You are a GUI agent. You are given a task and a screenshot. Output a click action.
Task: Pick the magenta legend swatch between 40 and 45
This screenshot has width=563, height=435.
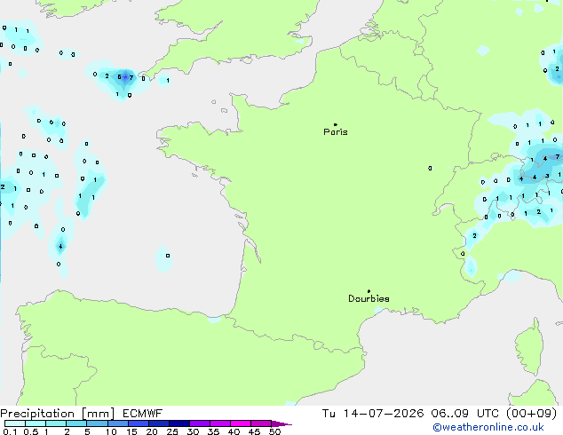(241, 423)
